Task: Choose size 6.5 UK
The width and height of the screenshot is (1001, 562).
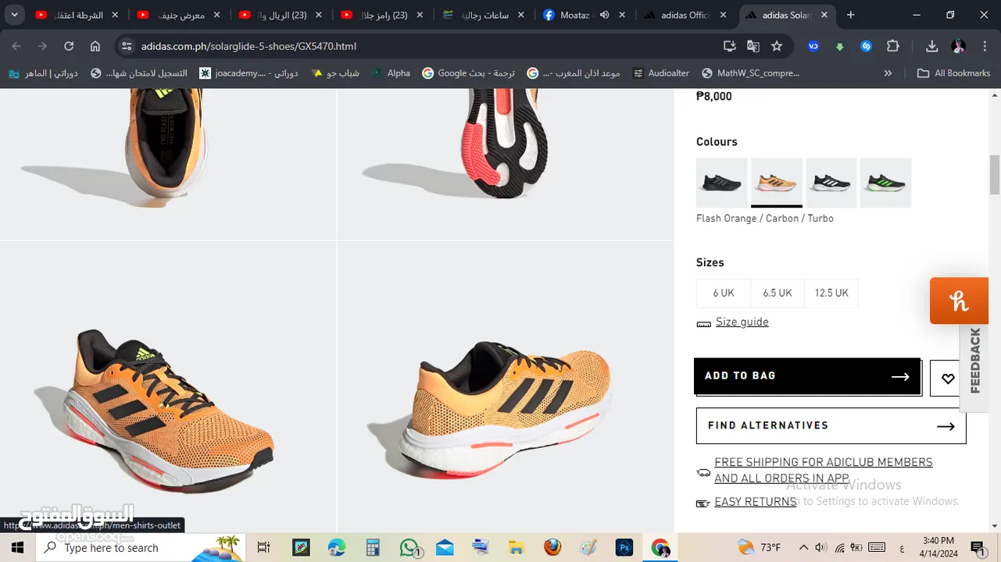Action: coord(778,293)
